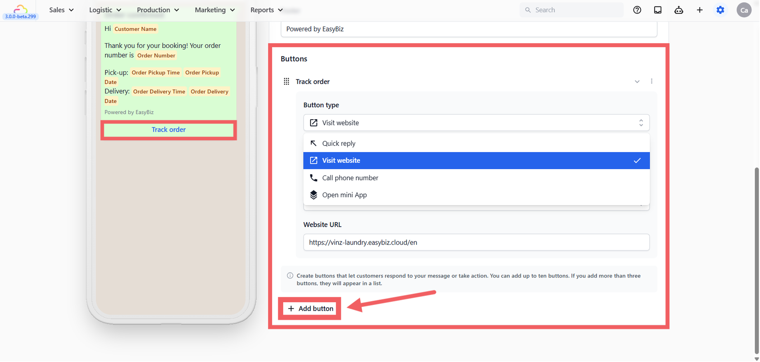
Task: Click the Track order section title
Action: pos(313,82)
